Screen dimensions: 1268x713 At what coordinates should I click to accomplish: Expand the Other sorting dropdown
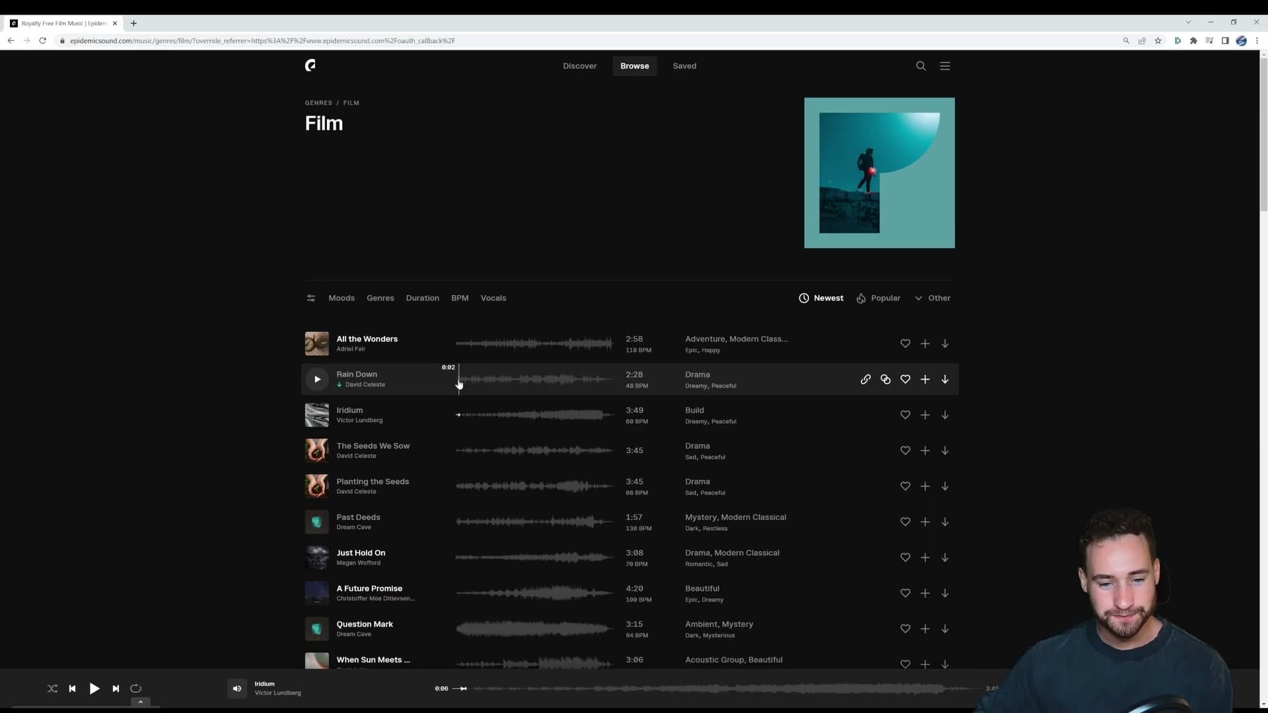[x=933, y=298]
